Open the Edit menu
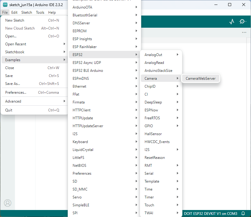The image size is (251, 217). [x=14, y=12]
